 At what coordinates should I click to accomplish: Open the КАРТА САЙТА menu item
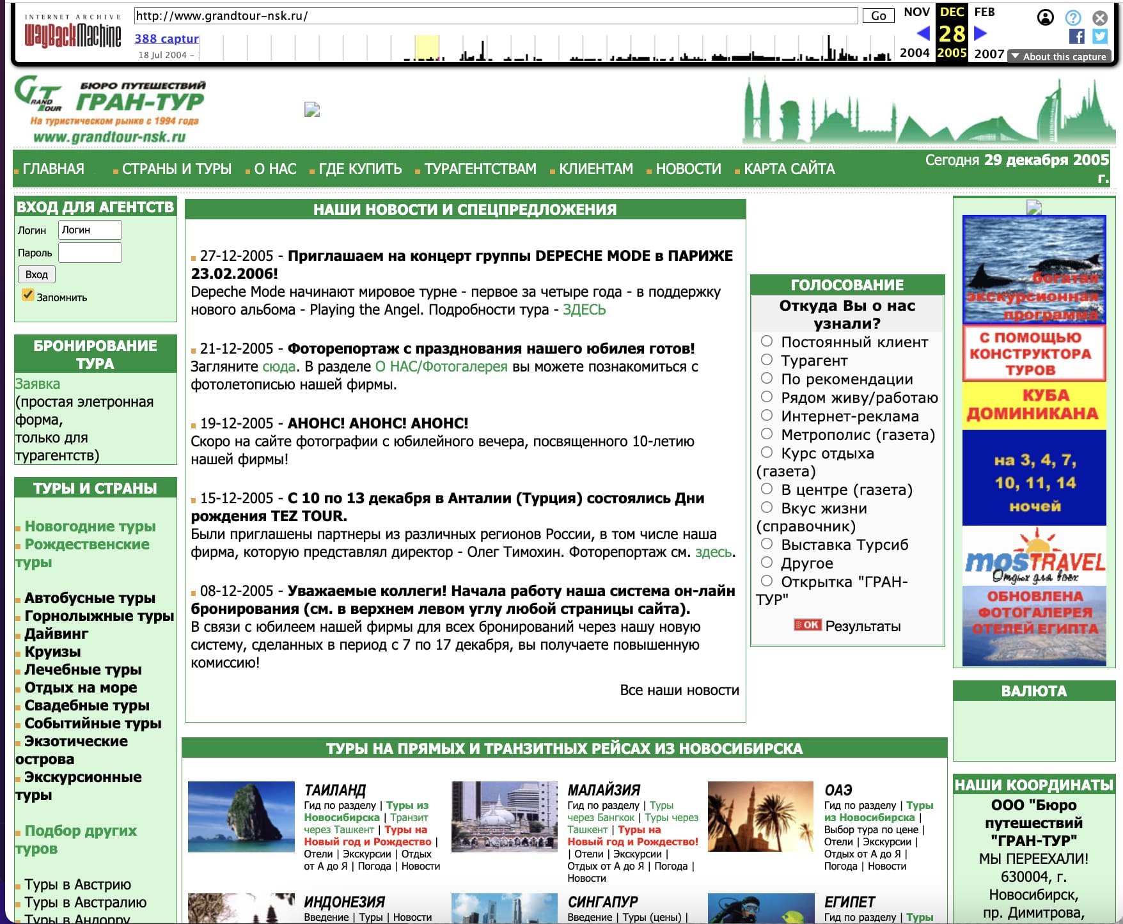tap(789, 169)
